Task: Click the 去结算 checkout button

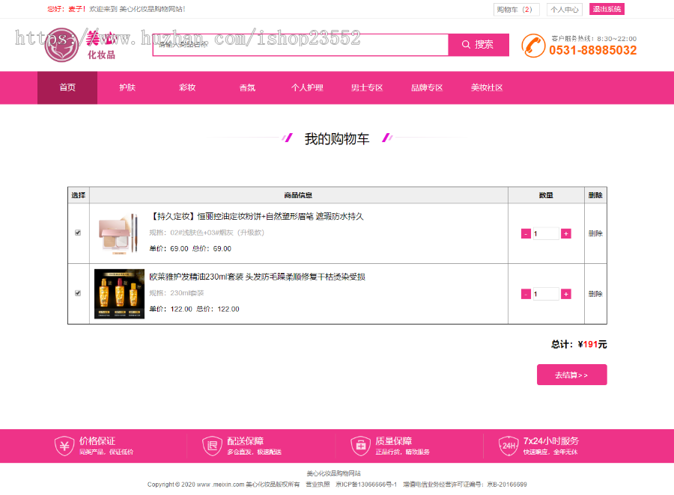Action: click(x=571, y=375)
